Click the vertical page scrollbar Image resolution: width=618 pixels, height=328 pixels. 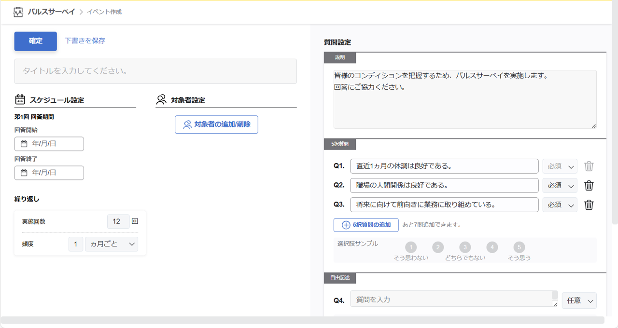(x=615, y=112)
